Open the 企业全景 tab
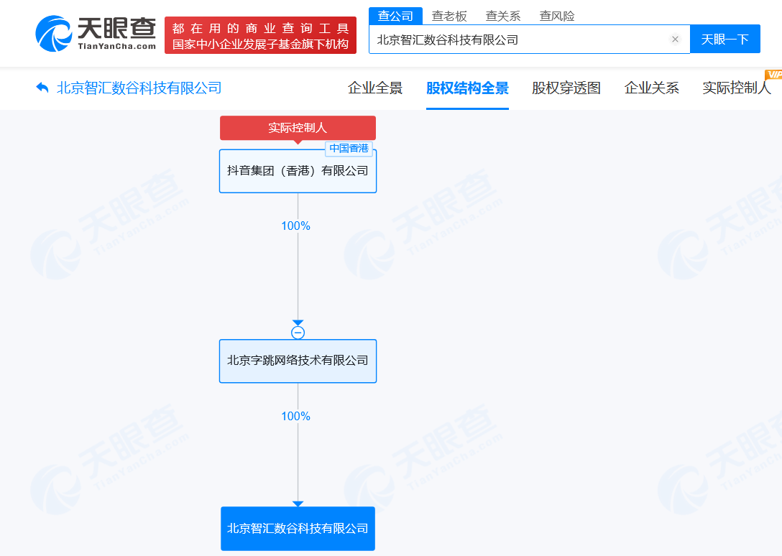 (x=375, y=87)
